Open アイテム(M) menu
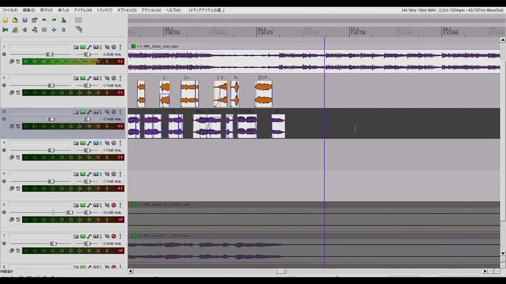The image size is (506, 284). [83, 11]
